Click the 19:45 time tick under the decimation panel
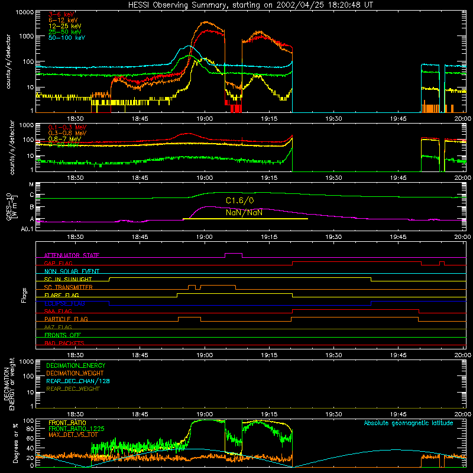 pos(398,414)
